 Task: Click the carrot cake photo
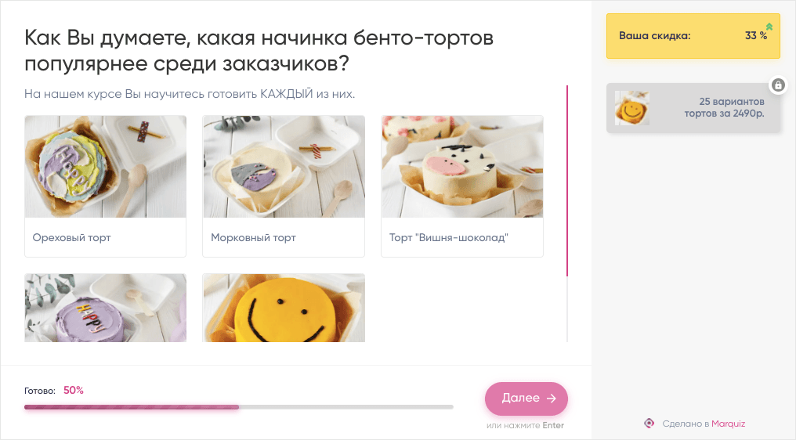(284, 167)
